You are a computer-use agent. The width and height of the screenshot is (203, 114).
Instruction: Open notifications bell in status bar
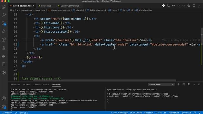coord(200,113)
